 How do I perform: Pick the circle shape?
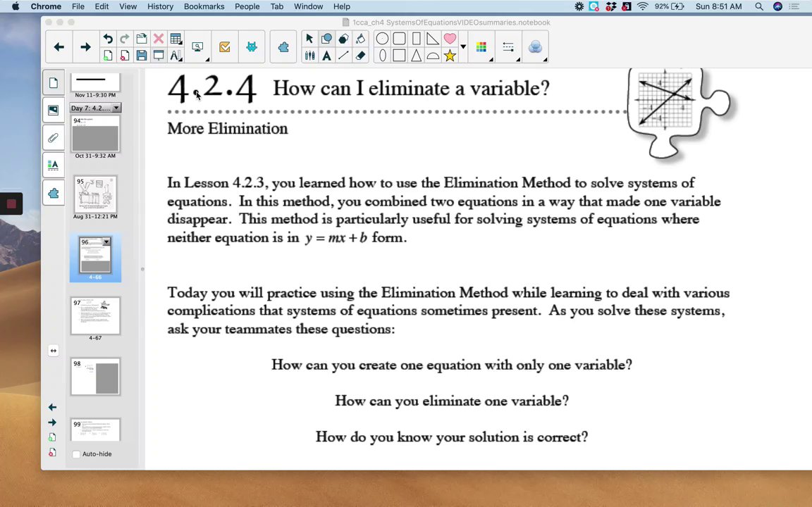click(382, 39)
